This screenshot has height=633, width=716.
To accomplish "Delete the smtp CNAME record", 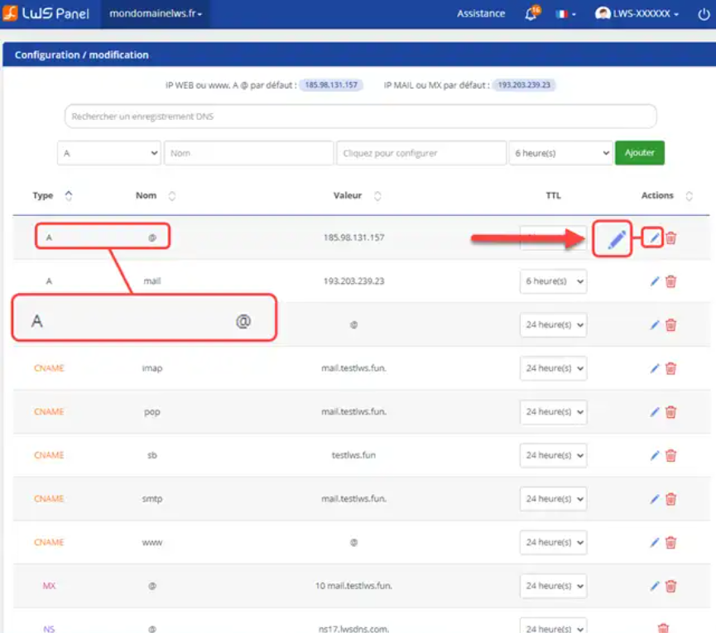I will pyautogui.click(x=669, y=499).
